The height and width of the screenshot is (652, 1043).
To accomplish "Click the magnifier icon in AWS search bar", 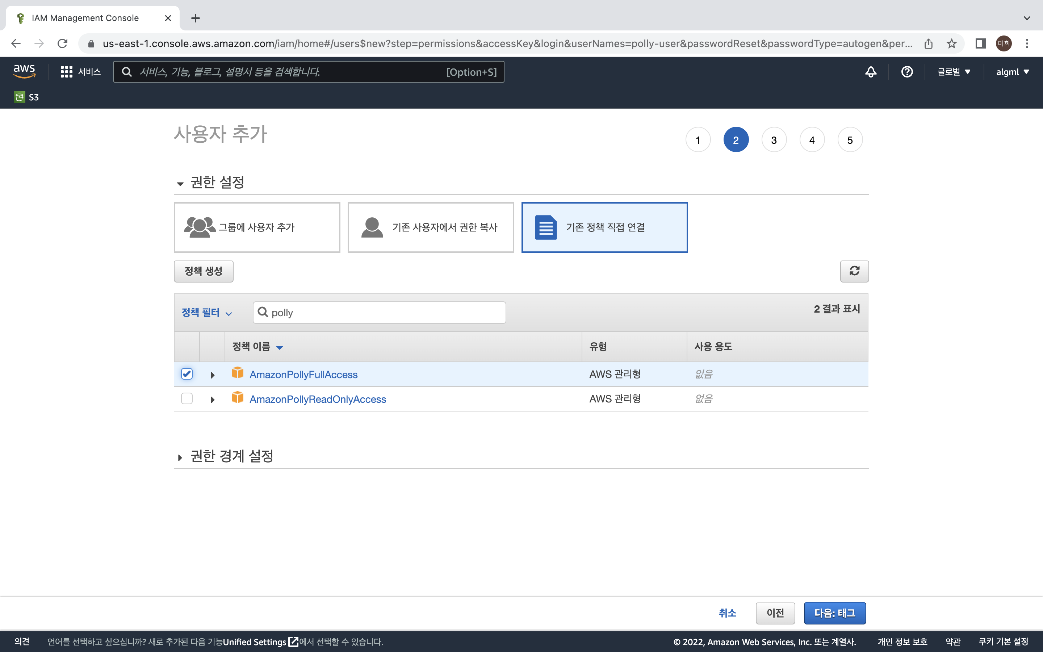I will 127,72.
